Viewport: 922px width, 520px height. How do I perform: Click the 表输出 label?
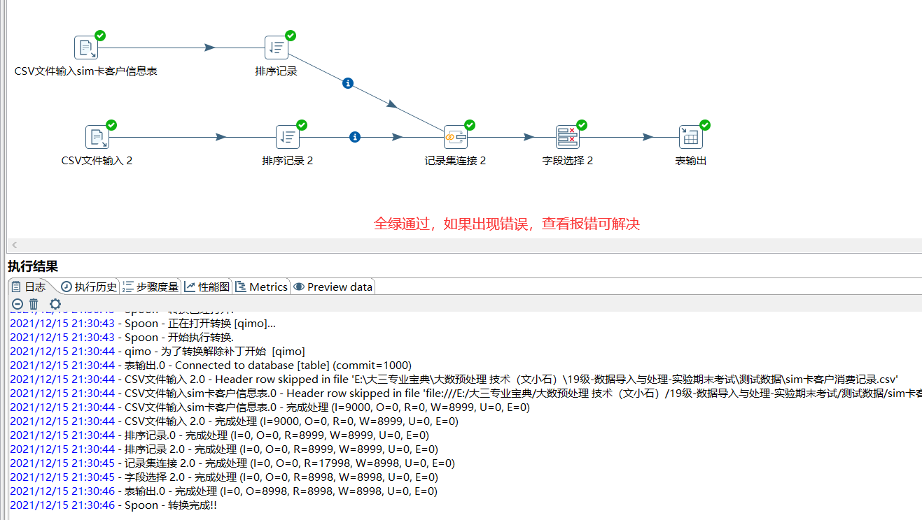click(691, 161)
